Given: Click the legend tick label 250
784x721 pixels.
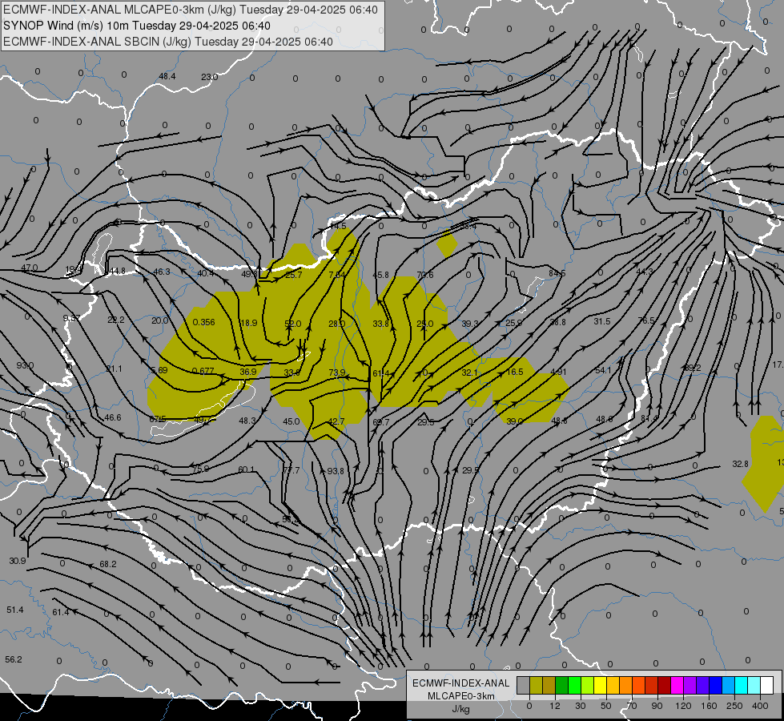Looking at the screenshot, I should coord(734,706).
